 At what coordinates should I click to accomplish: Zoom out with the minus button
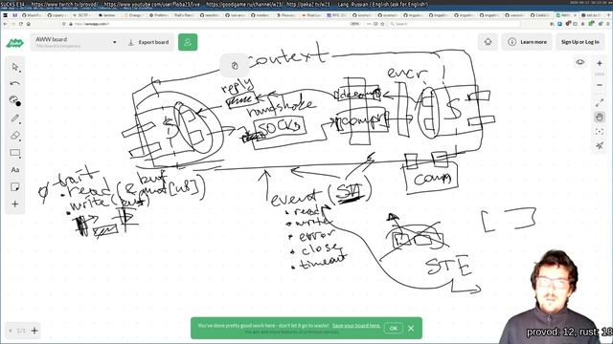[600, 85]
